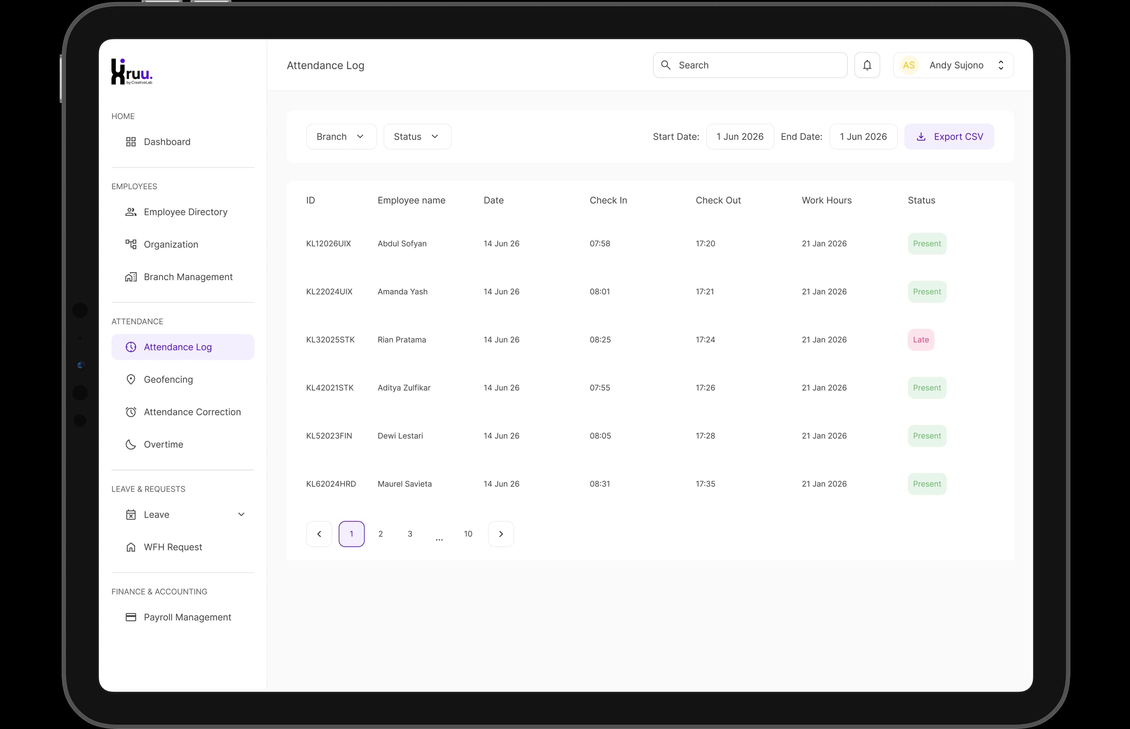1130x729 pixels.
Task: Go to Organization in the sidebar
Action: click(x=183, y=244)
